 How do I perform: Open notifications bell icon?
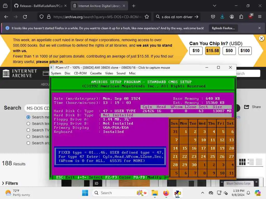(248, 193)
